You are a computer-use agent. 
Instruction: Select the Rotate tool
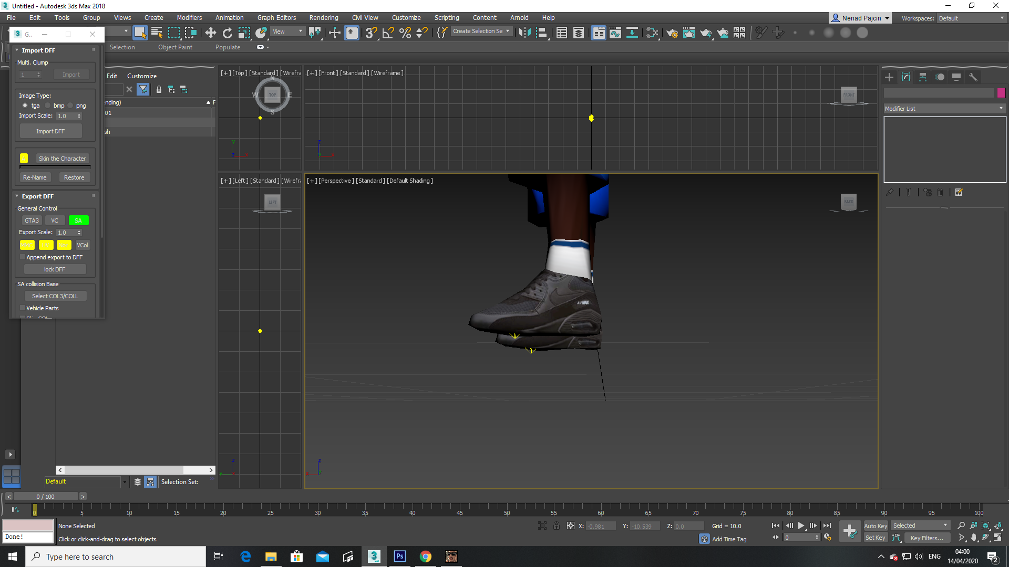coord(228,33)
